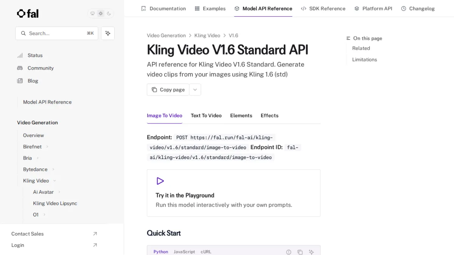Open SDK Reference top tab
454x255 pixels.
point(323,8)
